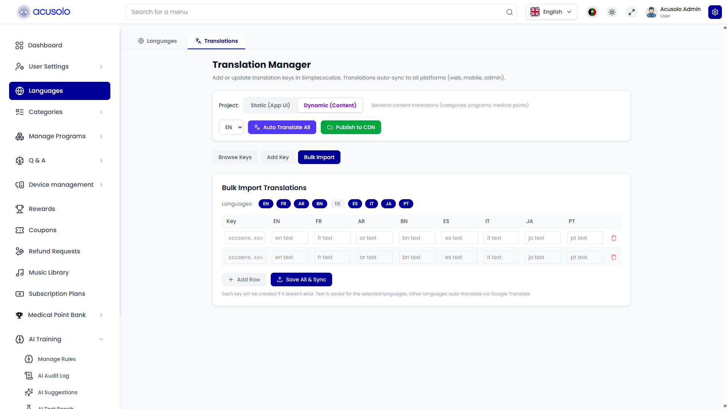The image size is (728, 409).
Task: Expand Q & A chevron
Action: tap(101, 161)
